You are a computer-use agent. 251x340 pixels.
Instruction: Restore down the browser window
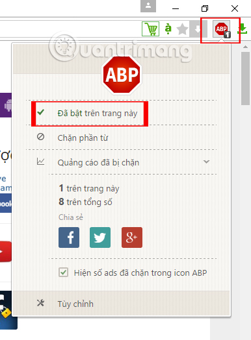(205, 8)
